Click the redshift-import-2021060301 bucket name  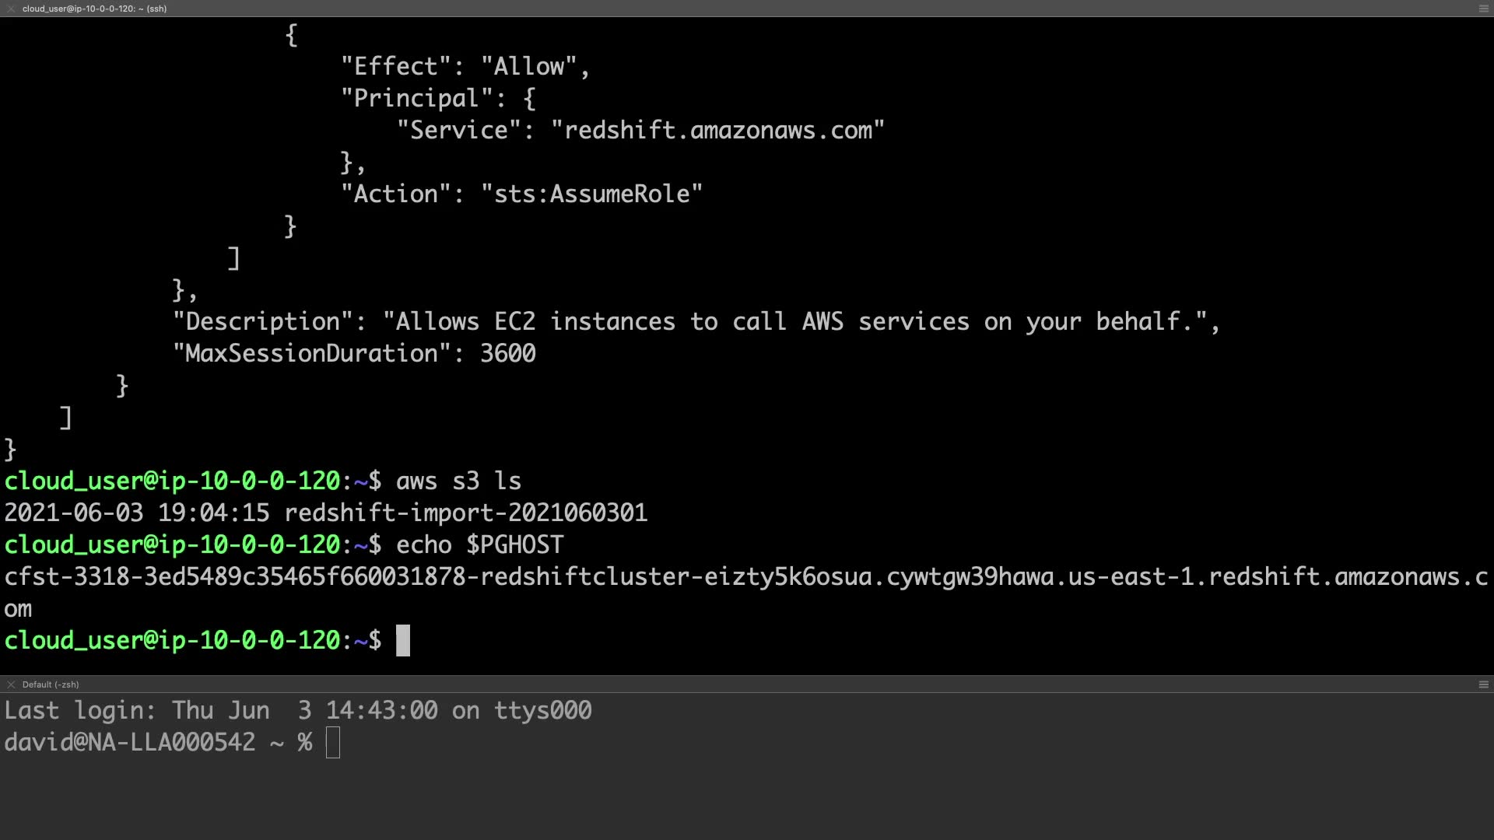pyautogui.click(x=465, y=513)
